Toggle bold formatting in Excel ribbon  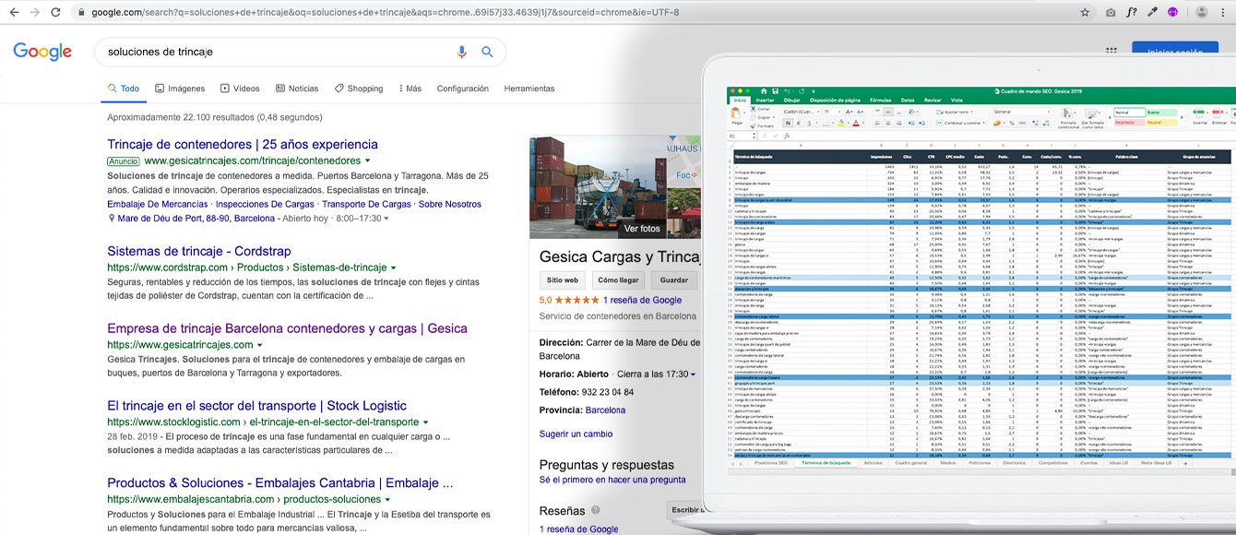point(786,122)
